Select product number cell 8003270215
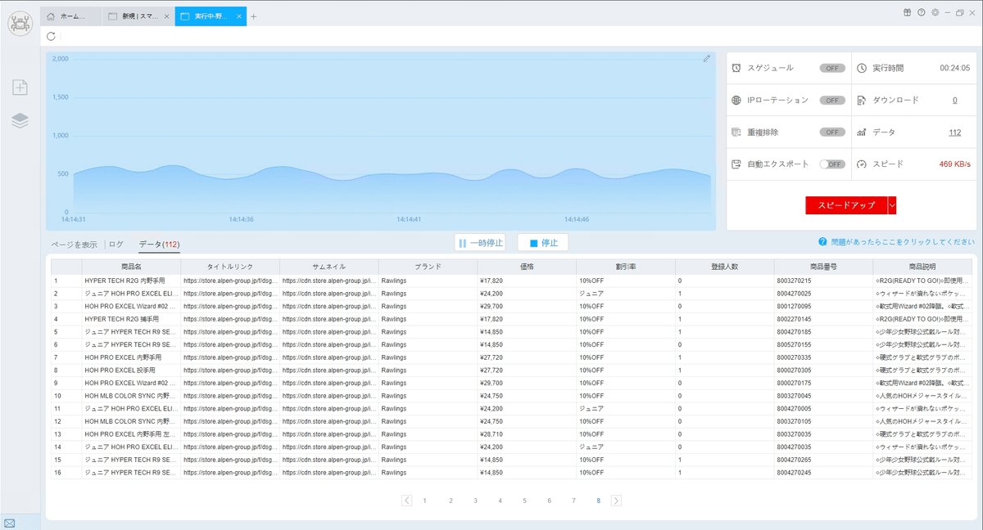 [x=823, y=281]
